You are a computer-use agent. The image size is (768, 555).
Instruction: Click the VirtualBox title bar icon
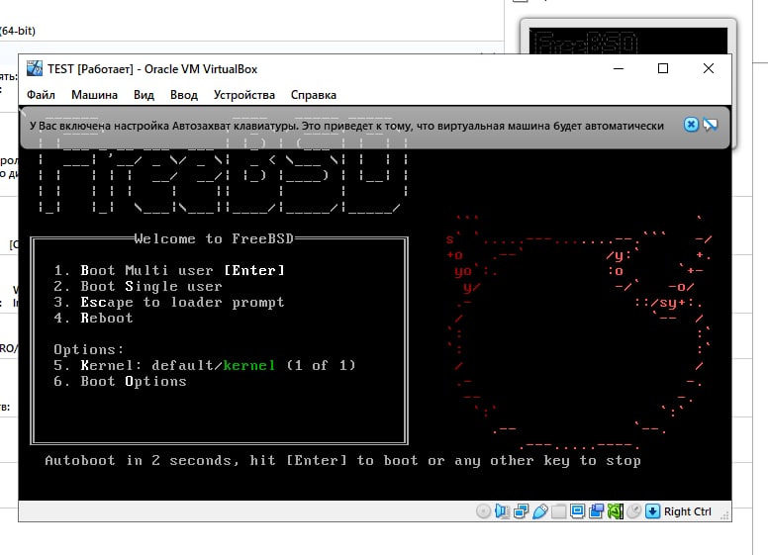coord(35,68)
